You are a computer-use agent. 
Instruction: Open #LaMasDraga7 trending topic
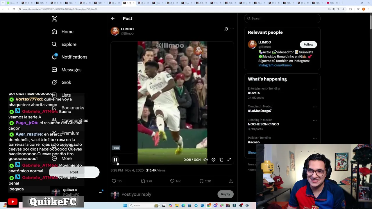click(x=260, y=111)
